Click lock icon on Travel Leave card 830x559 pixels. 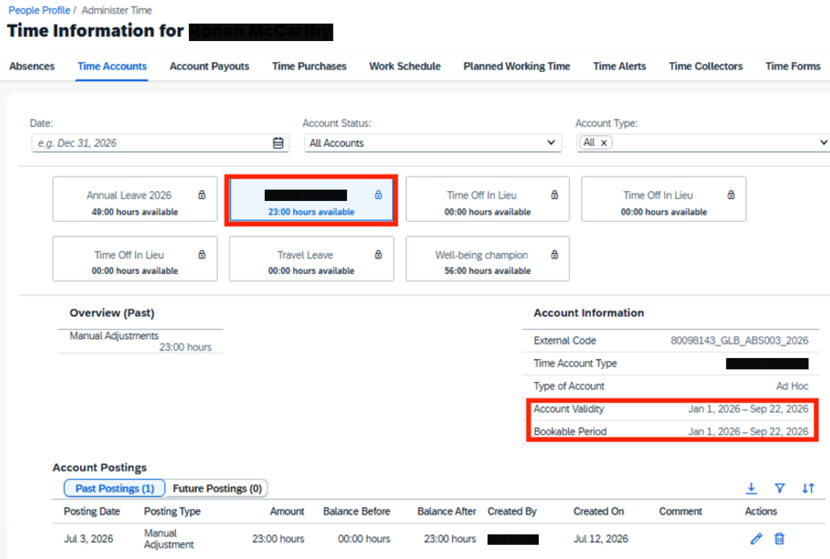click(378, 254)
